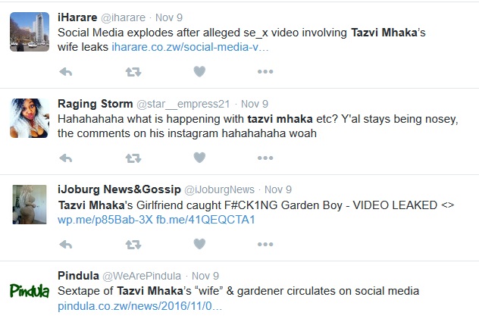479x322 pixels.
Task: Open more options on iJoburg tweet
Action: [265, 244]
